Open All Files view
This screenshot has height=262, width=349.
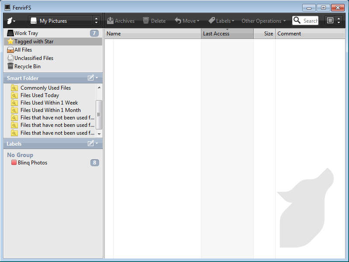pos(53,50)
